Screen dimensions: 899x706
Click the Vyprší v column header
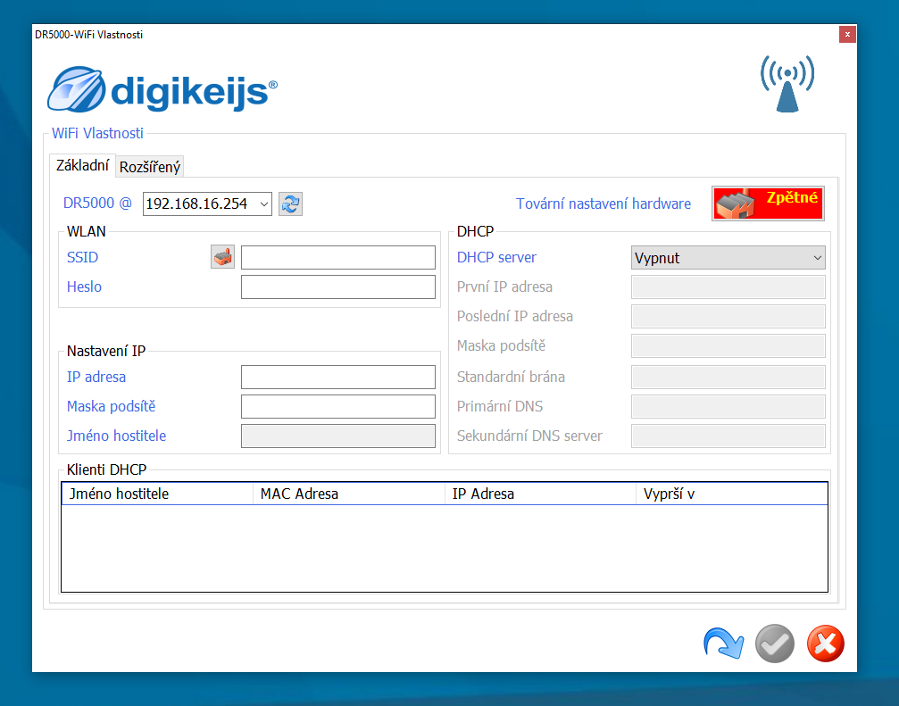tap(731, 494)
